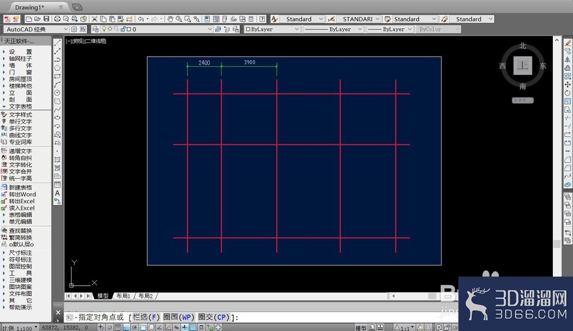Select the Array modify tool
Viewport: 573px width, 331px height.
coord(567,76)
